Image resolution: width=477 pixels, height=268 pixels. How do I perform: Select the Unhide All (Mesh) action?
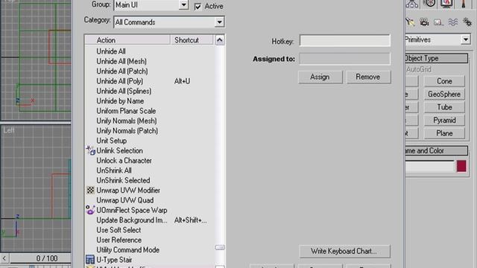[121, 61]
